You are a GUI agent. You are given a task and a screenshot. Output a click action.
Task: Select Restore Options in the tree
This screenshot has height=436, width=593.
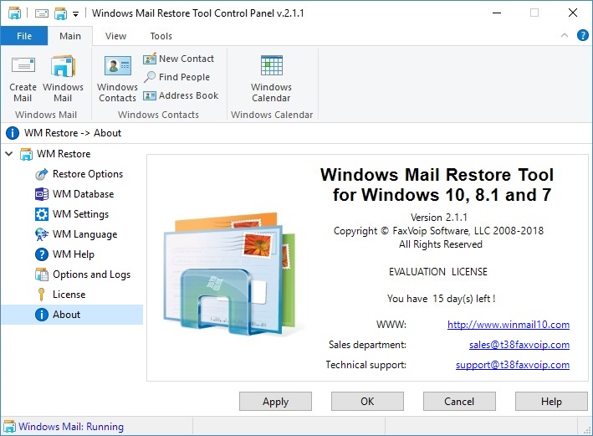(88, 174)
